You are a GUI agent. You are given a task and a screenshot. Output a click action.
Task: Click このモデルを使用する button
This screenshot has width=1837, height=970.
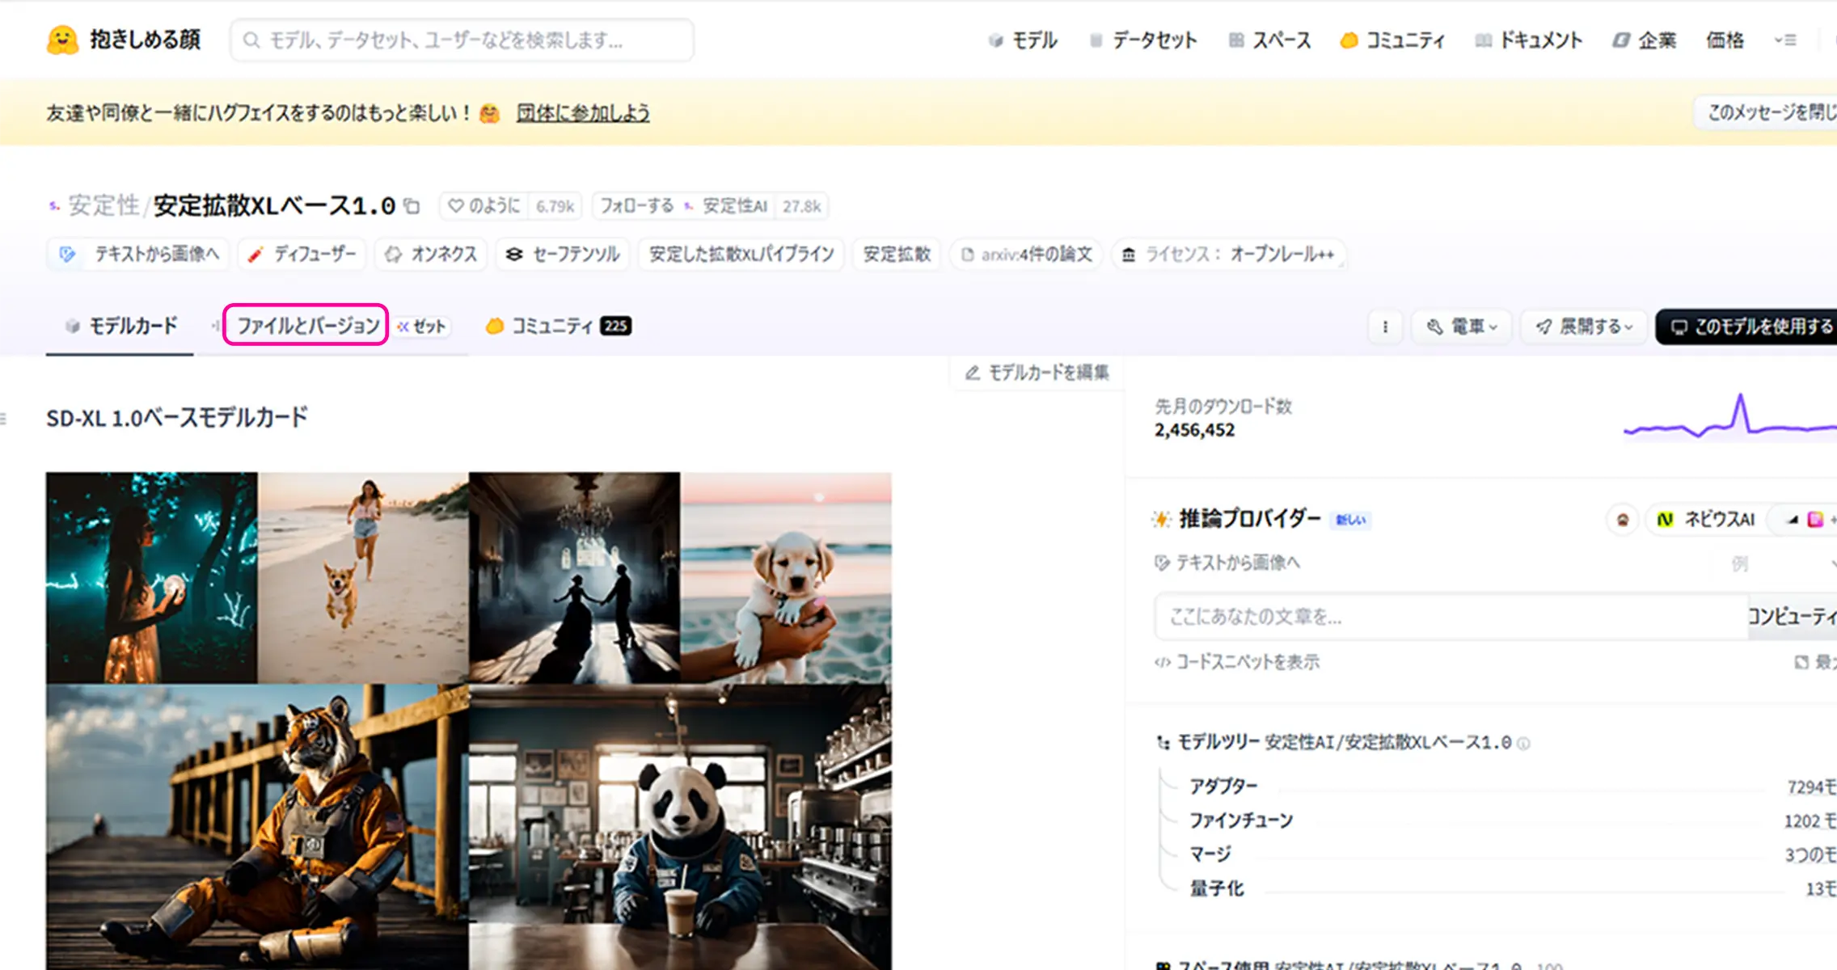pos(1746,327)
